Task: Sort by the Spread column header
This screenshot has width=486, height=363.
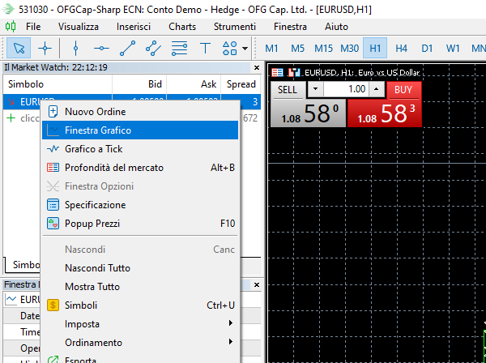Action: [241, 84]
